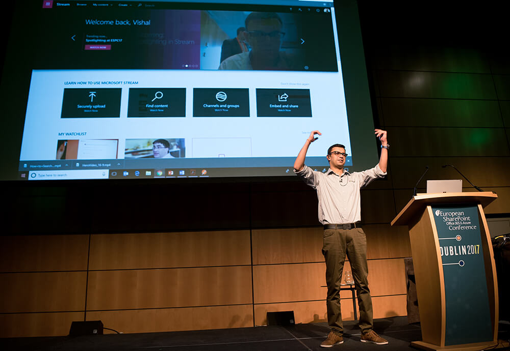Launch PowerPoint from the taskbar
Screen dimensions: 510x351
tap(170, 173)
